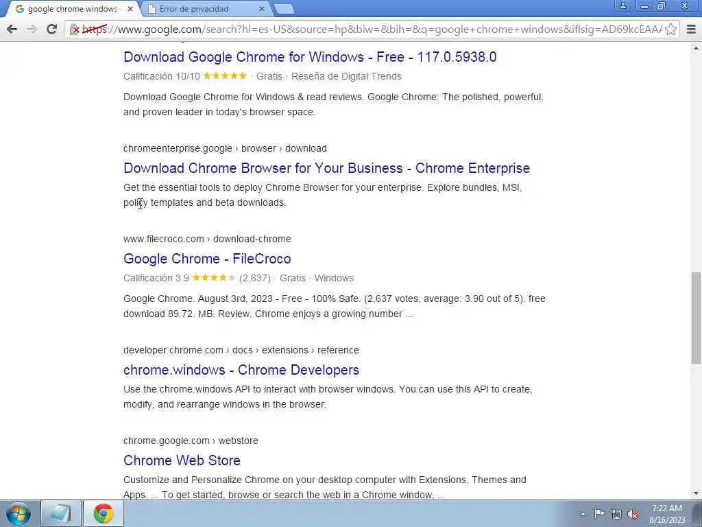This screenshot has height=527, width=702.
Task: Click the FileCroco 3.9 star rating
Action: coord(214,278)
